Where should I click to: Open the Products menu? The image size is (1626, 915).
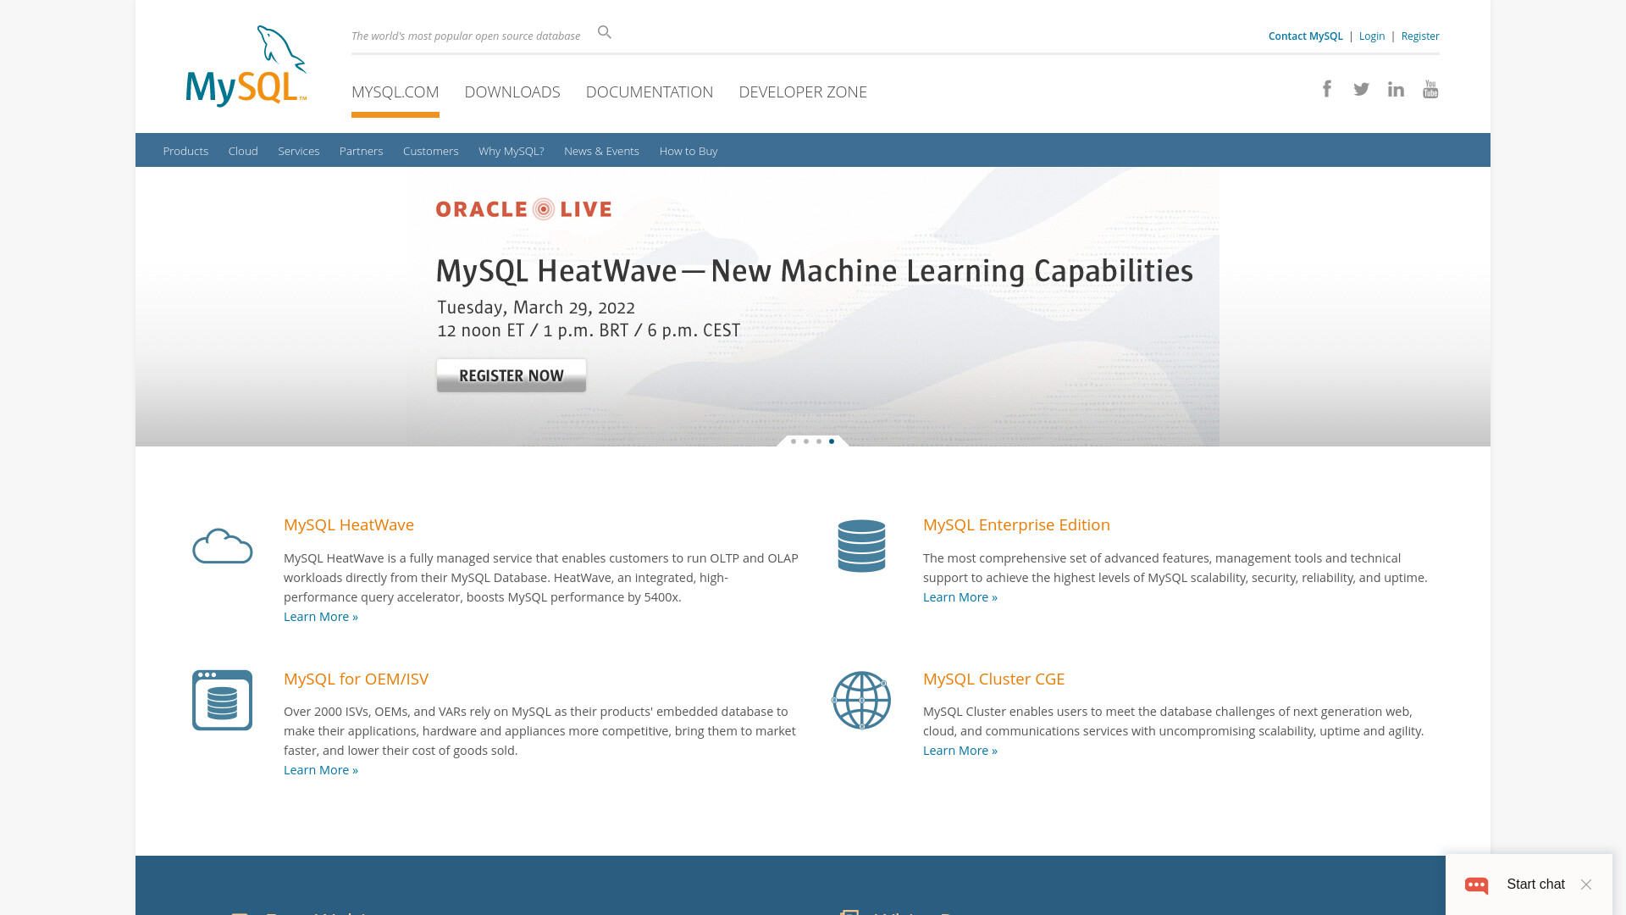185,151
